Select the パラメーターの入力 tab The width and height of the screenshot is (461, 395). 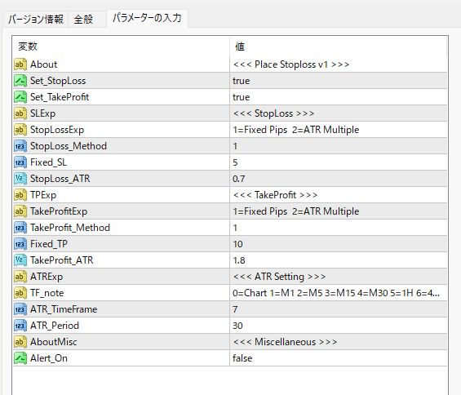coord(148,18)
